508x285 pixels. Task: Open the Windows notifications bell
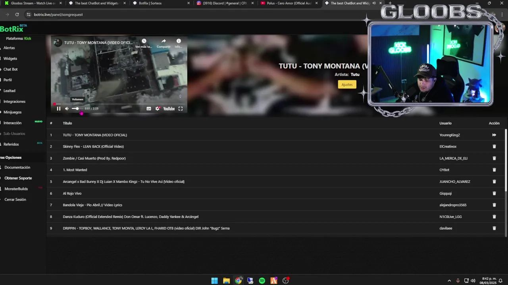pyautogui.click(x=500, y=281)
